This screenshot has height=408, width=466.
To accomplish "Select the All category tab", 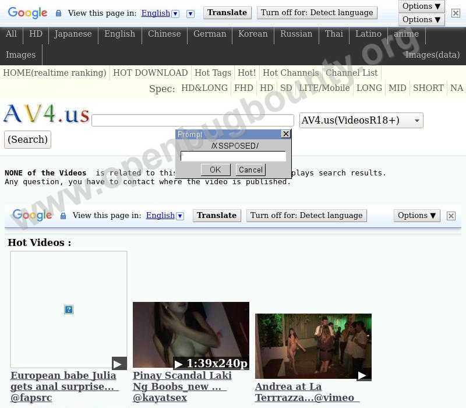I will 11,34.
